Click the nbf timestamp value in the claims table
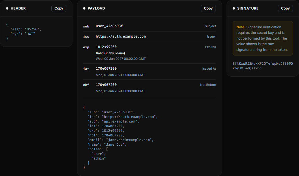The width and height of the screenshot is (299, 176). coord(106,85)
